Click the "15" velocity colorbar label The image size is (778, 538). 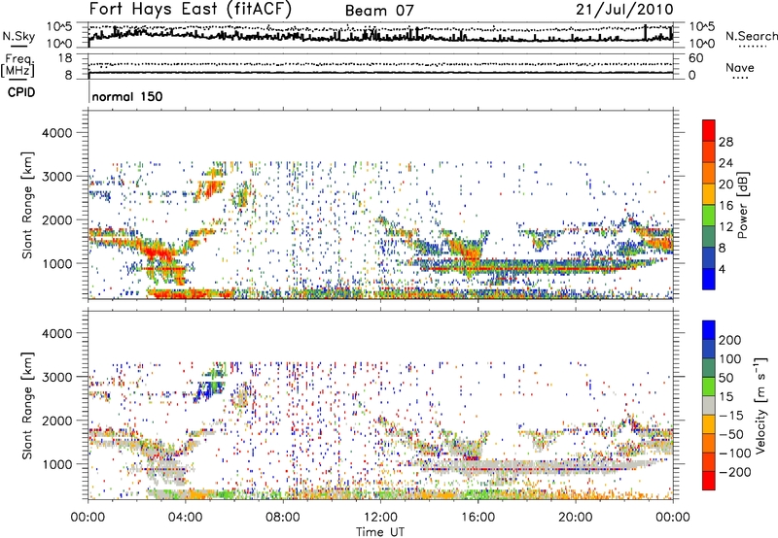pos(725,397)
